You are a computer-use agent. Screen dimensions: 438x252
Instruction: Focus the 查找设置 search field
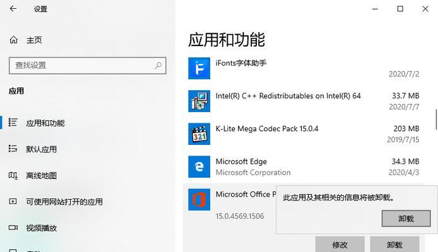[x=88, y=66]
